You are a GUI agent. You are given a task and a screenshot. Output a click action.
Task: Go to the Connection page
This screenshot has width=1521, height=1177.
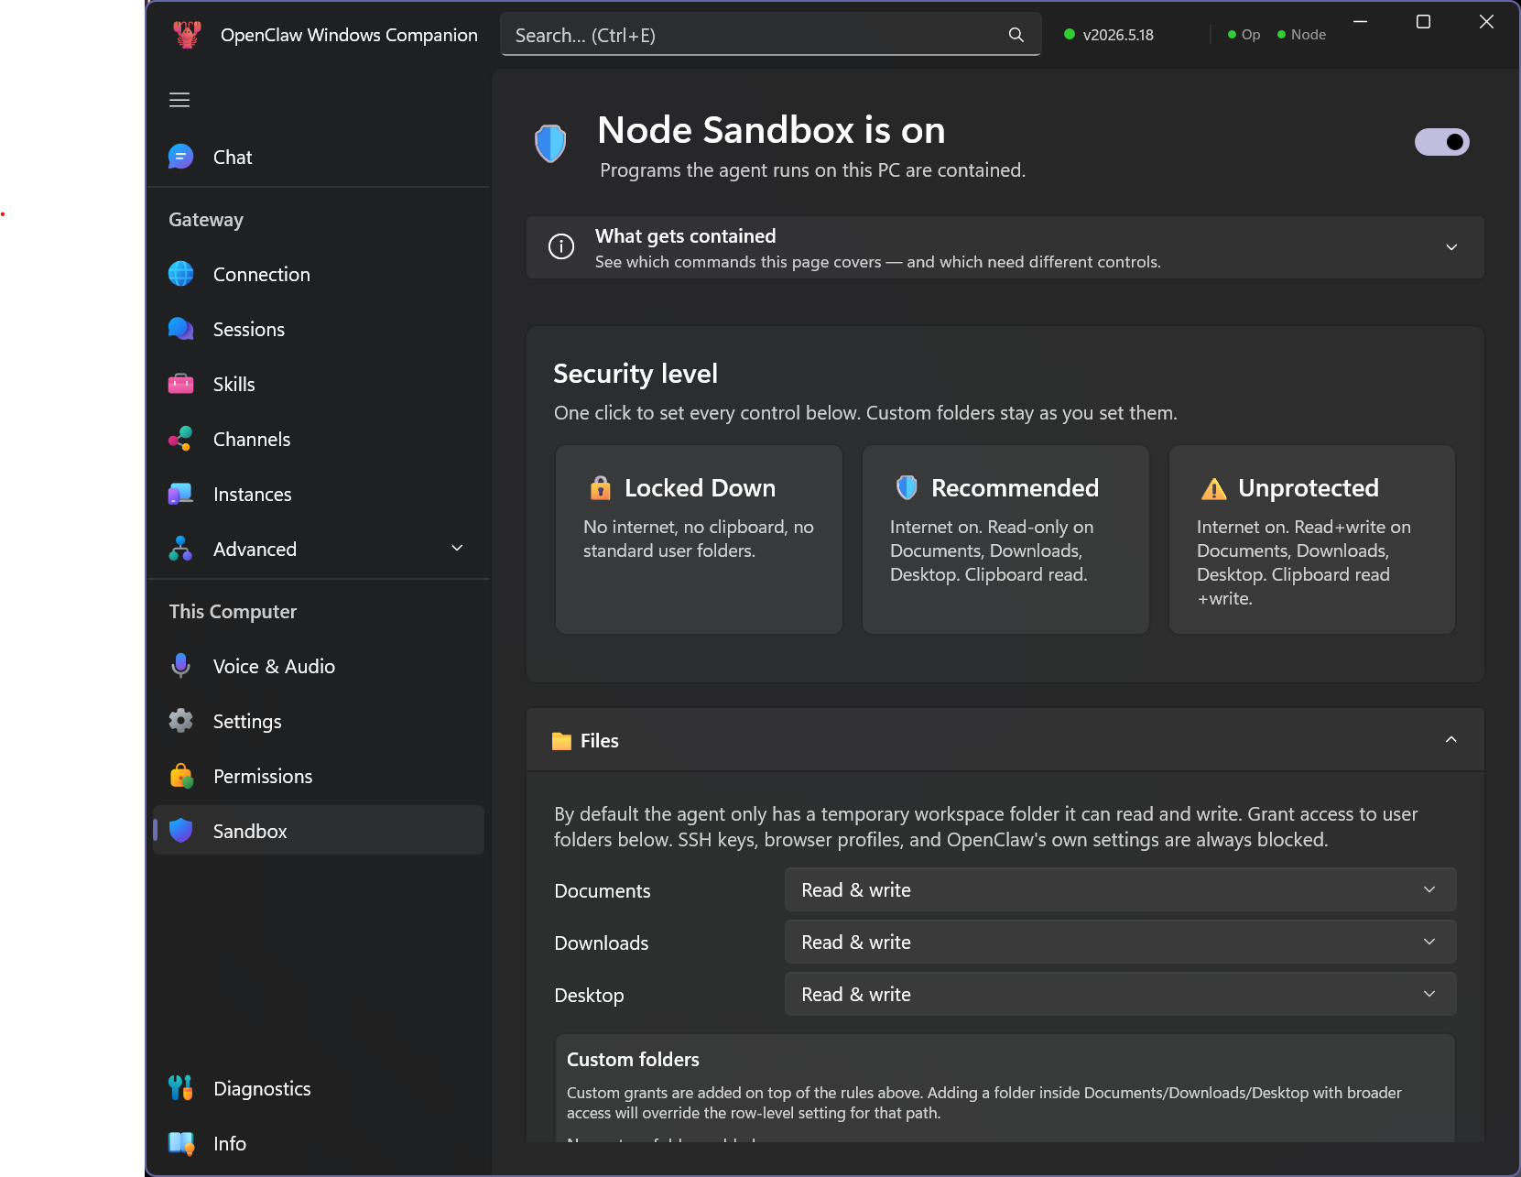318,274
